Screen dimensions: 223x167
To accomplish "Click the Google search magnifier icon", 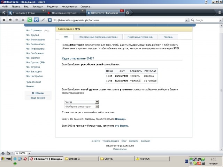I will click(x=193, y=20).
